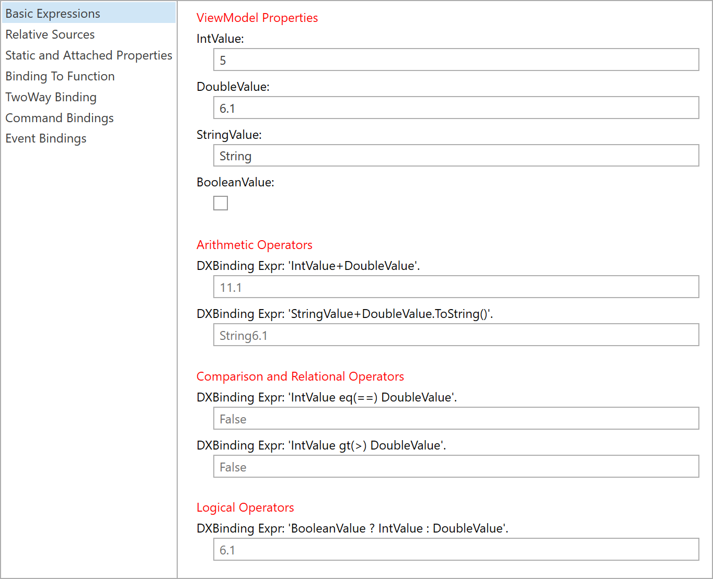The height and width of the screenshot is (579, 713).
Task: Click the Comparison and Relational Operators heading
Action: click(x=300, y=376)
